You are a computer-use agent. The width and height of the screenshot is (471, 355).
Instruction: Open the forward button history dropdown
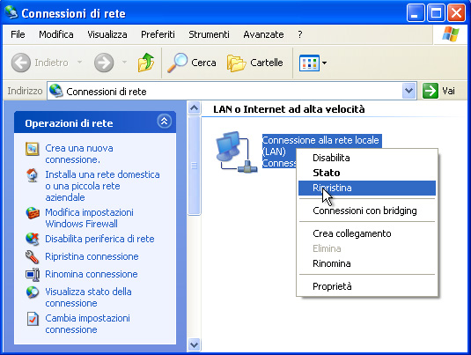click(x=124, y=63)
